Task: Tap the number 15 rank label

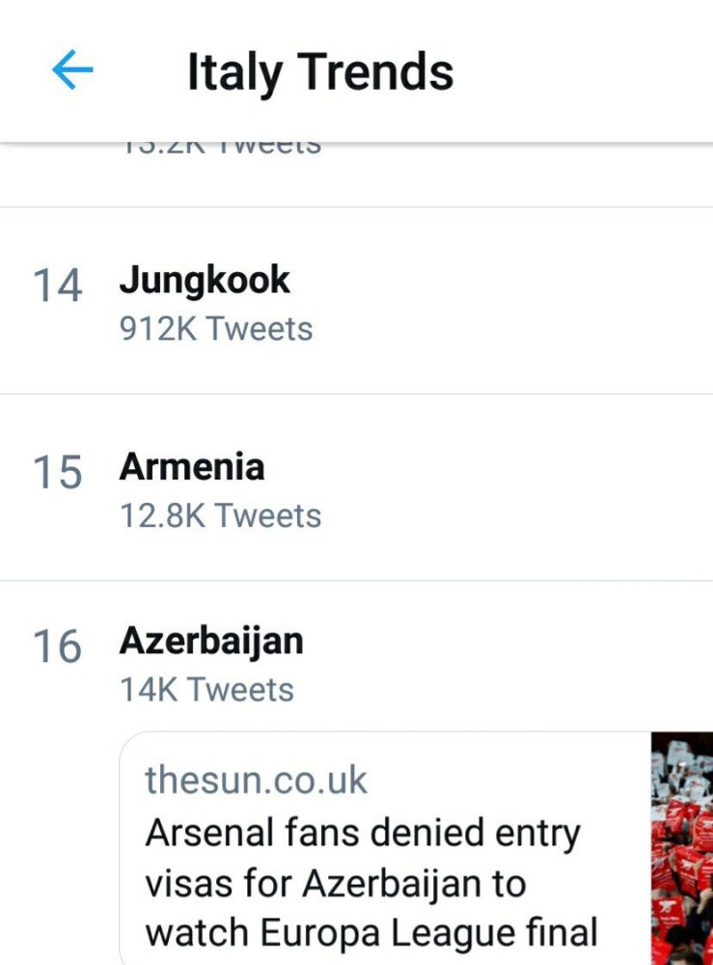Action: (57, 473)
